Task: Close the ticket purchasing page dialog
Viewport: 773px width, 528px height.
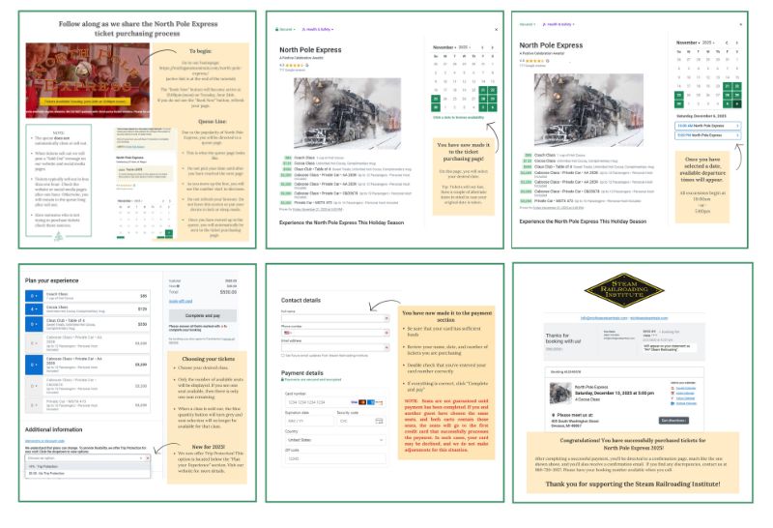Action: 496,30
